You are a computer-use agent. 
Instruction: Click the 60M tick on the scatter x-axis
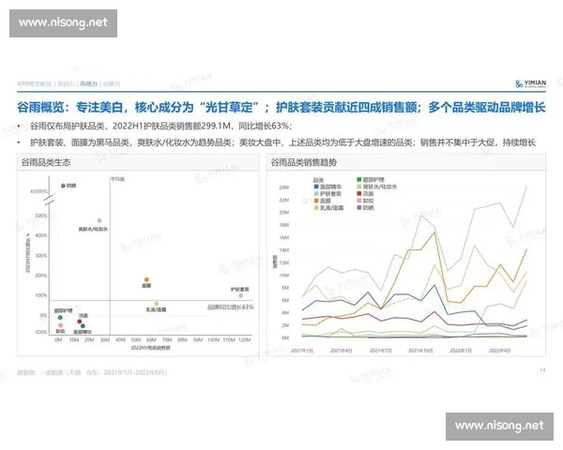coord(151,339)
